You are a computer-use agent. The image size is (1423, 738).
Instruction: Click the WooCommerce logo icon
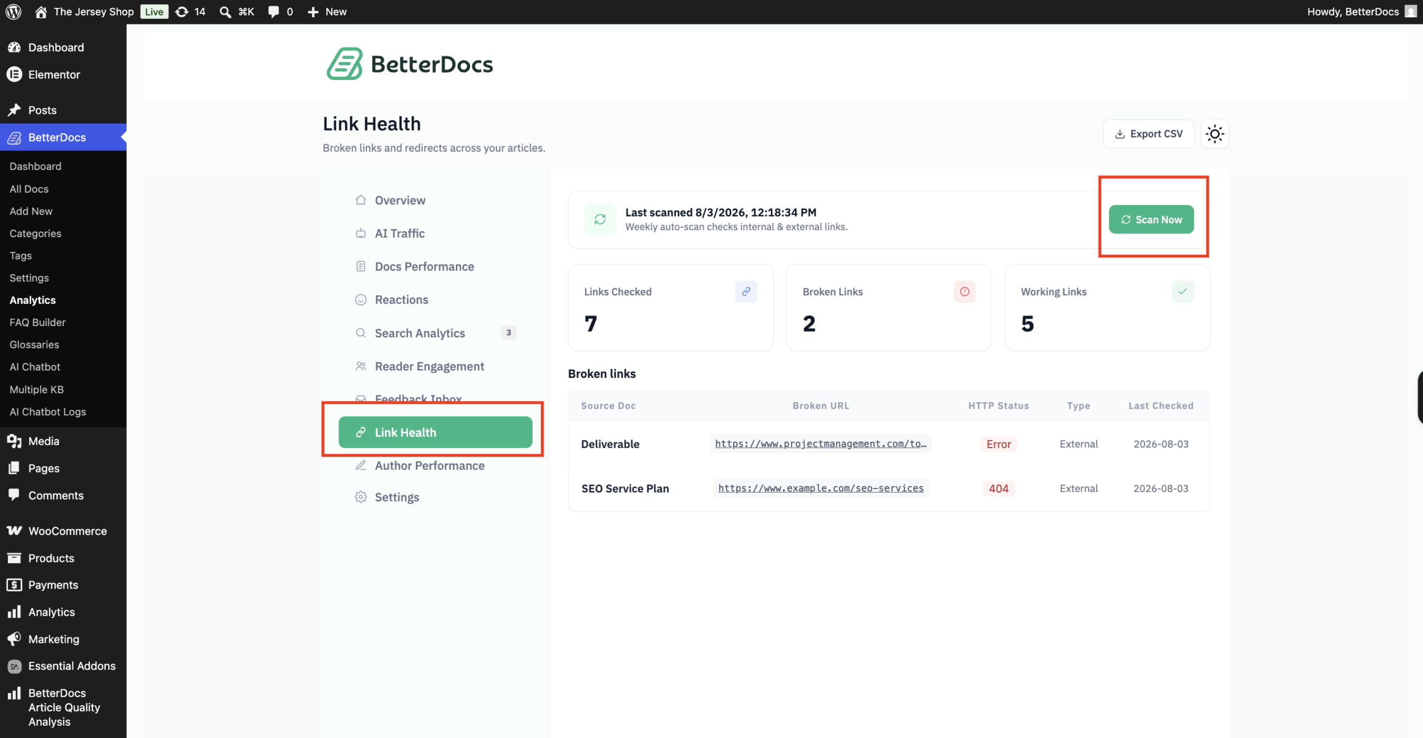click(x=14, y=531)
